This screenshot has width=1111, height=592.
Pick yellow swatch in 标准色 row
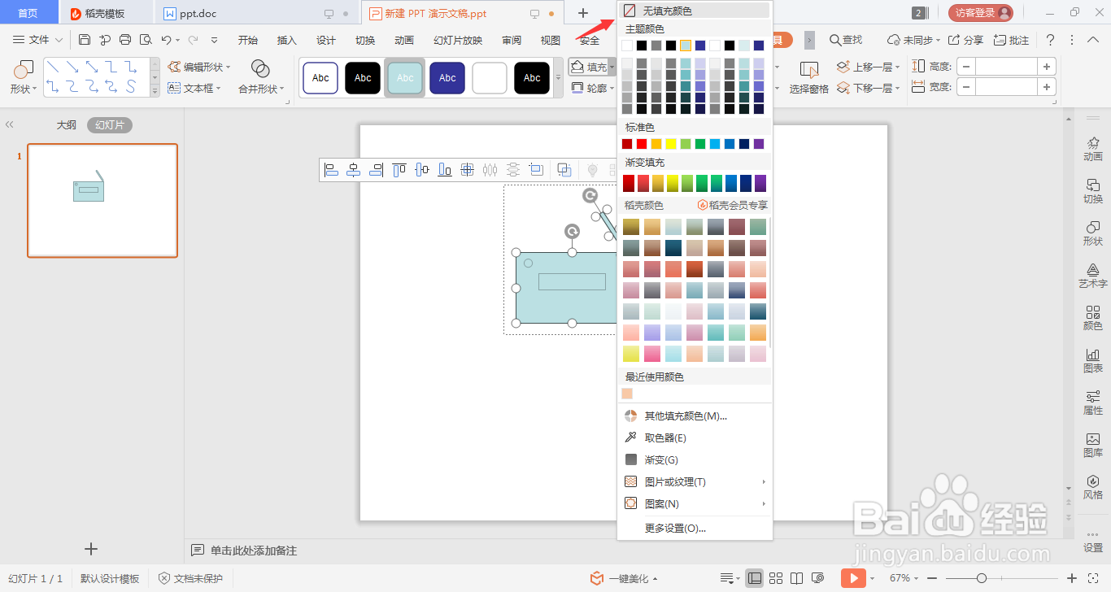671,144
